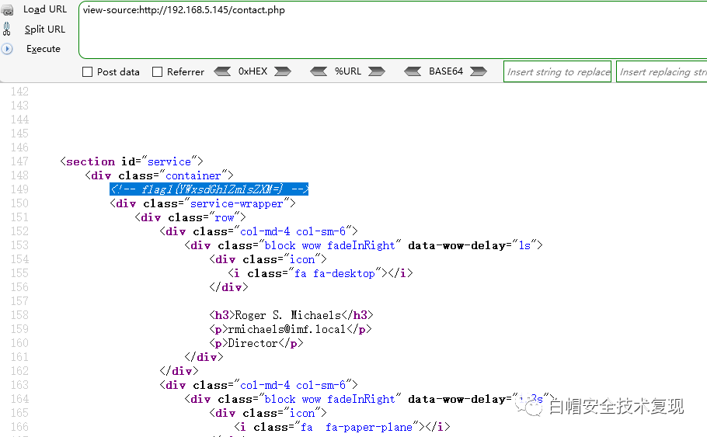Click left arrow beside %URL
Screen dimensions: 707x437
coord(319,71)
